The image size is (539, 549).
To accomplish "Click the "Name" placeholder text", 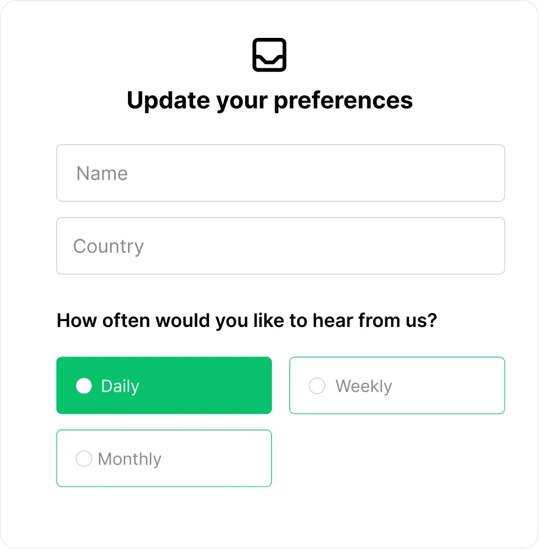I will (x=102, y=173).
